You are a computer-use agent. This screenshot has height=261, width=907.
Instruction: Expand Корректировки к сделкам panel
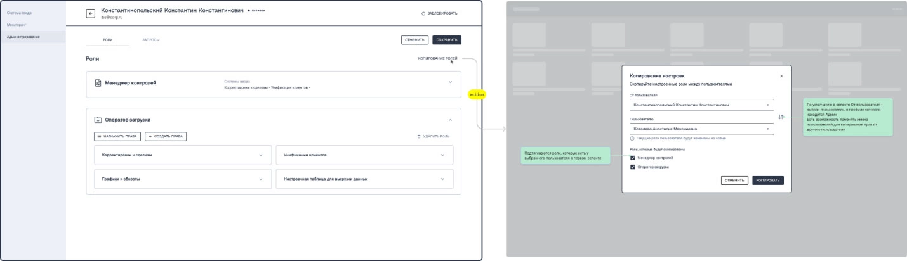click(261, 155)
